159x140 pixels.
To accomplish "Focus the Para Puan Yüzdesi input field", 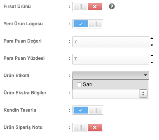I will click(111, 59).
